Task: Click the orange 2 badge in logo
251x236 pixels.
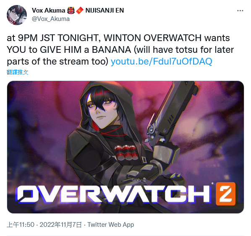Action: [x=225, y=194]
